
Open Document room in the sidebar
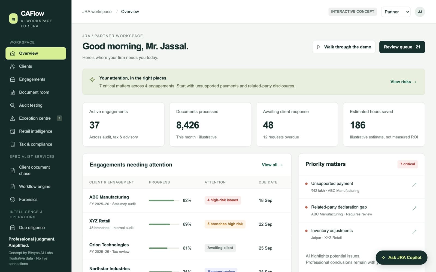[x=36, y=92]
